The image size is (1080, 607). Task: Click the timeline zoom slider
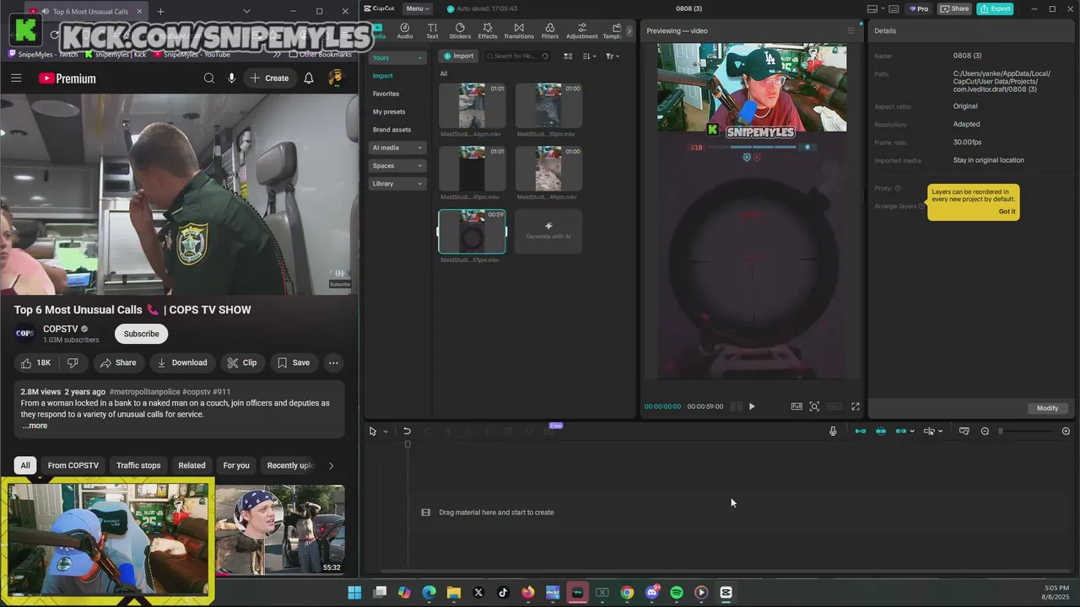pyautogui.click(x=1026, y=431)
